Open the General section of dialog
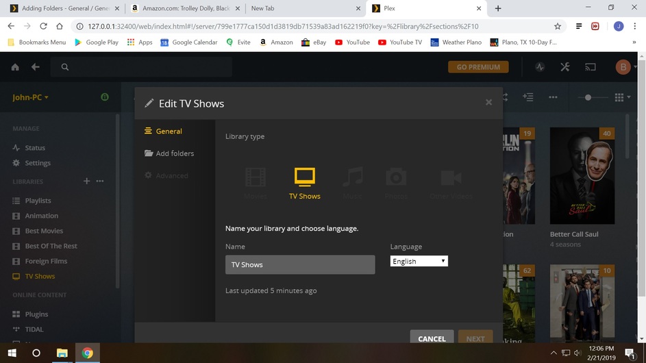Image resolution: width=646 pixels, height=363 pixels. point(163,131)
